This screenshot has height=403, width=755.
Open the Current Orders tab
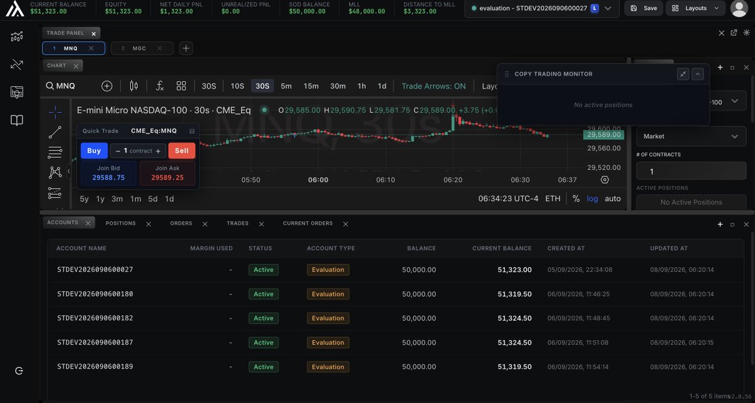pyautogui.click(x=308, y=224)
